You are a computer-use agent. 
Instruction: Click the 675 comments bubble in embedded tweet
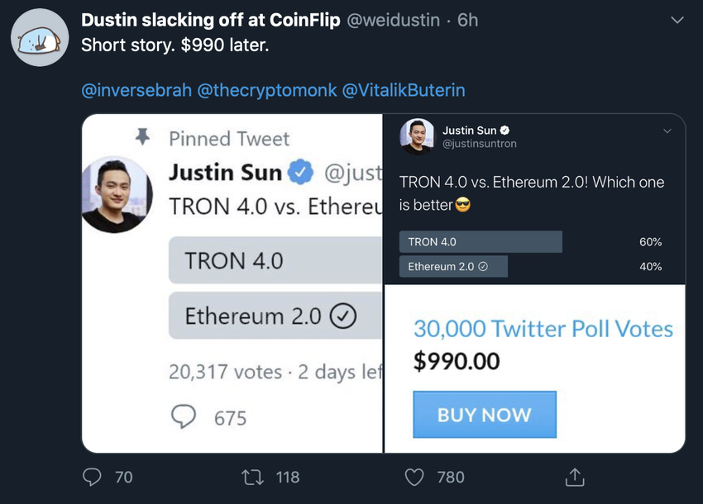click(x=184, y=416)
